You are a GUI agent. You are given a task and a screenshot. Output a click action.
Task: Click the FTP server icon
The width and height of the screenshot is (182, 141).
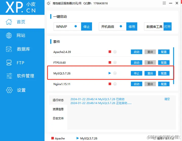click(x=9, y=63)
